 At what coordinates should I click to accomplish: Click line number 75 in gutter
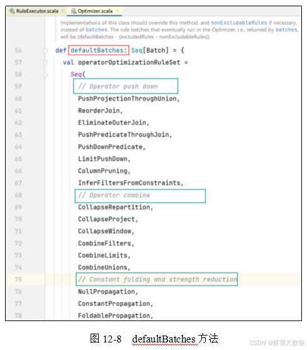[18, 280]
